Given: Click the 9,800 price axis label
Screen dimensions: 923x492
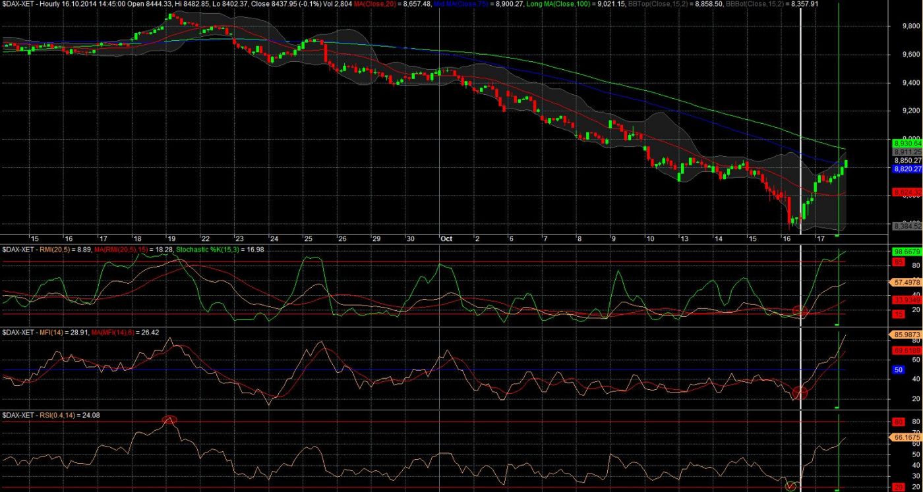Looking at the screenshot, I should [x=910, y=26].
